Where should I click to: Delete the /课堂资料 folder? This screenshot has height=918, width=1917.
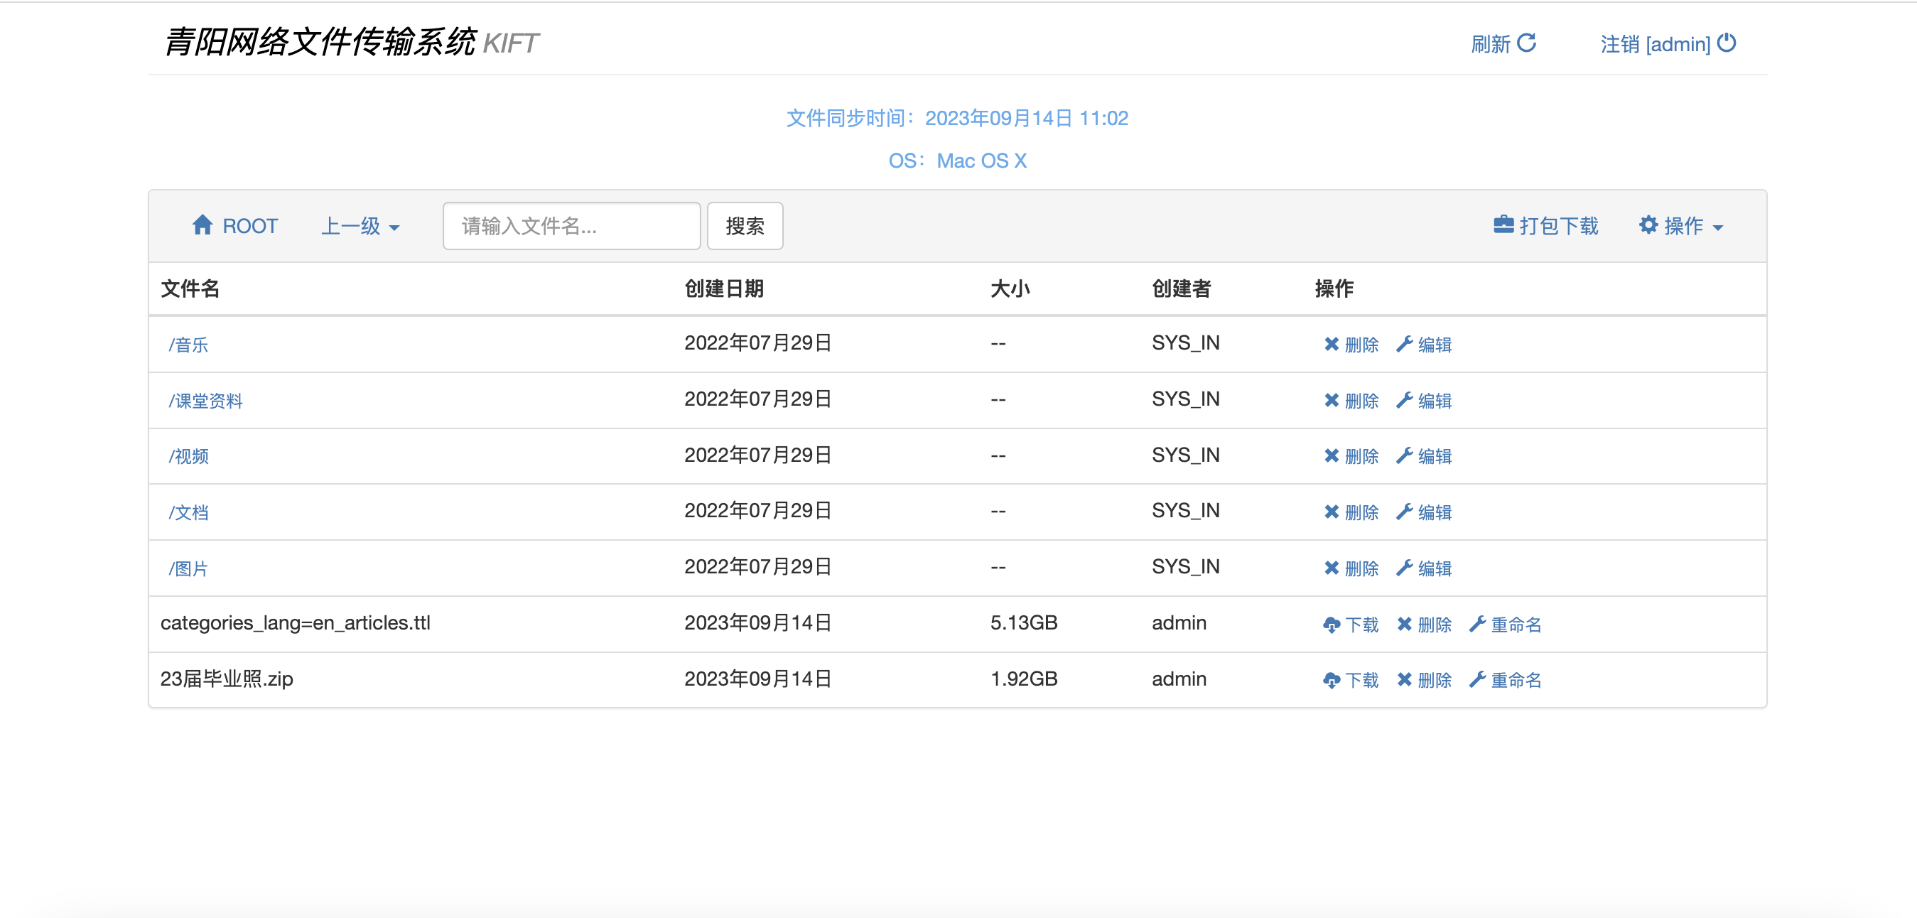(x=1351, y=401)
